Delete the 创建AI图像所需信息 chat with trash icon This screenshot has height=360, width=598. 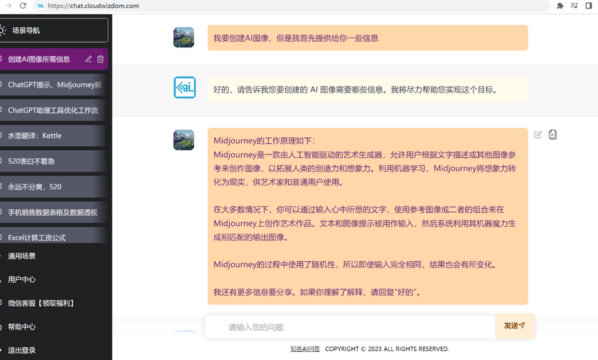101,59
